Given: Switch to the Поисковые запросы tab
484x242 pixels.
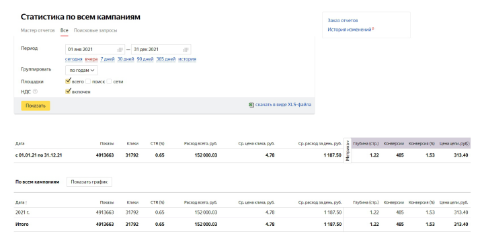Looking at the screenshot, I should (x=95, y=30).
